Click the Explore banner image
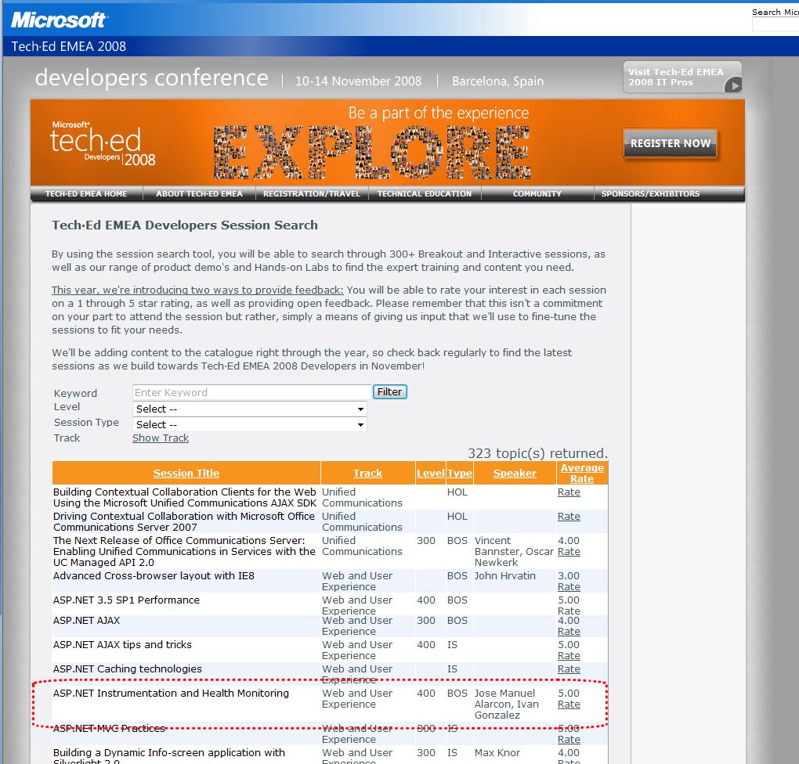Image resolution: width=799 pixels, height=764 pixels. [x=371, y=151]
